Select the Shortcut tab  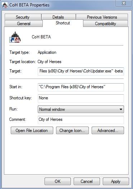(63, 23)
